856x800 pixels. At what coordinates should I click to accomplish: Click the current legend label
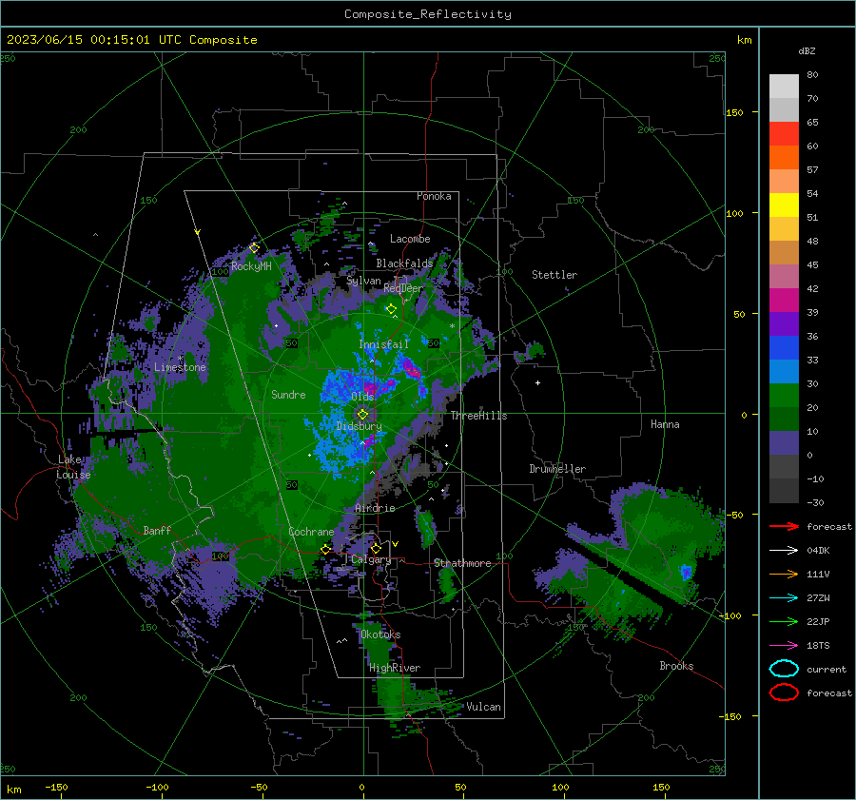827,669
